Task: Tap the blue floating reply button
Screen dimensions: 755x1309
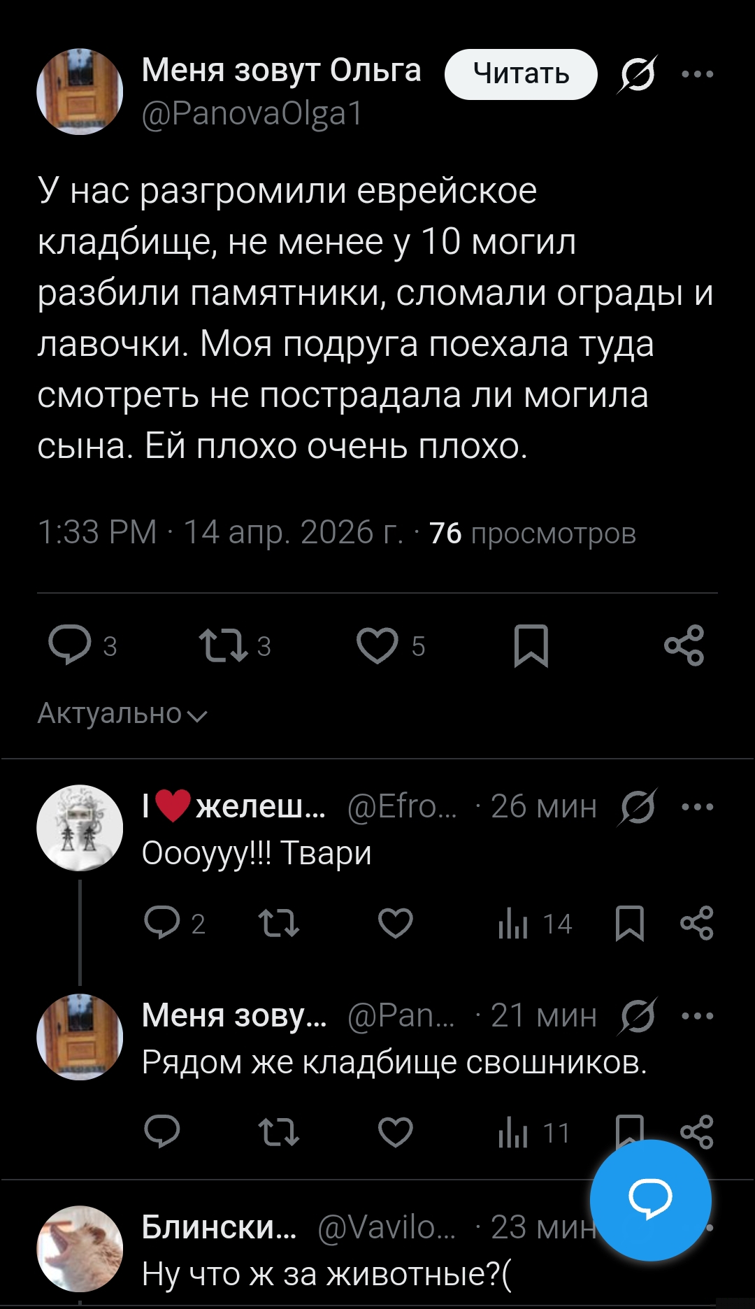Action: [650, 1200]
